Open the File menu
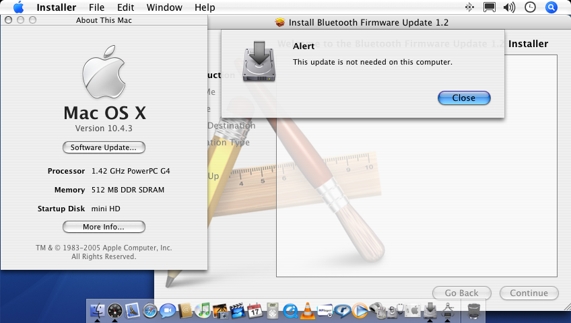 96,7
